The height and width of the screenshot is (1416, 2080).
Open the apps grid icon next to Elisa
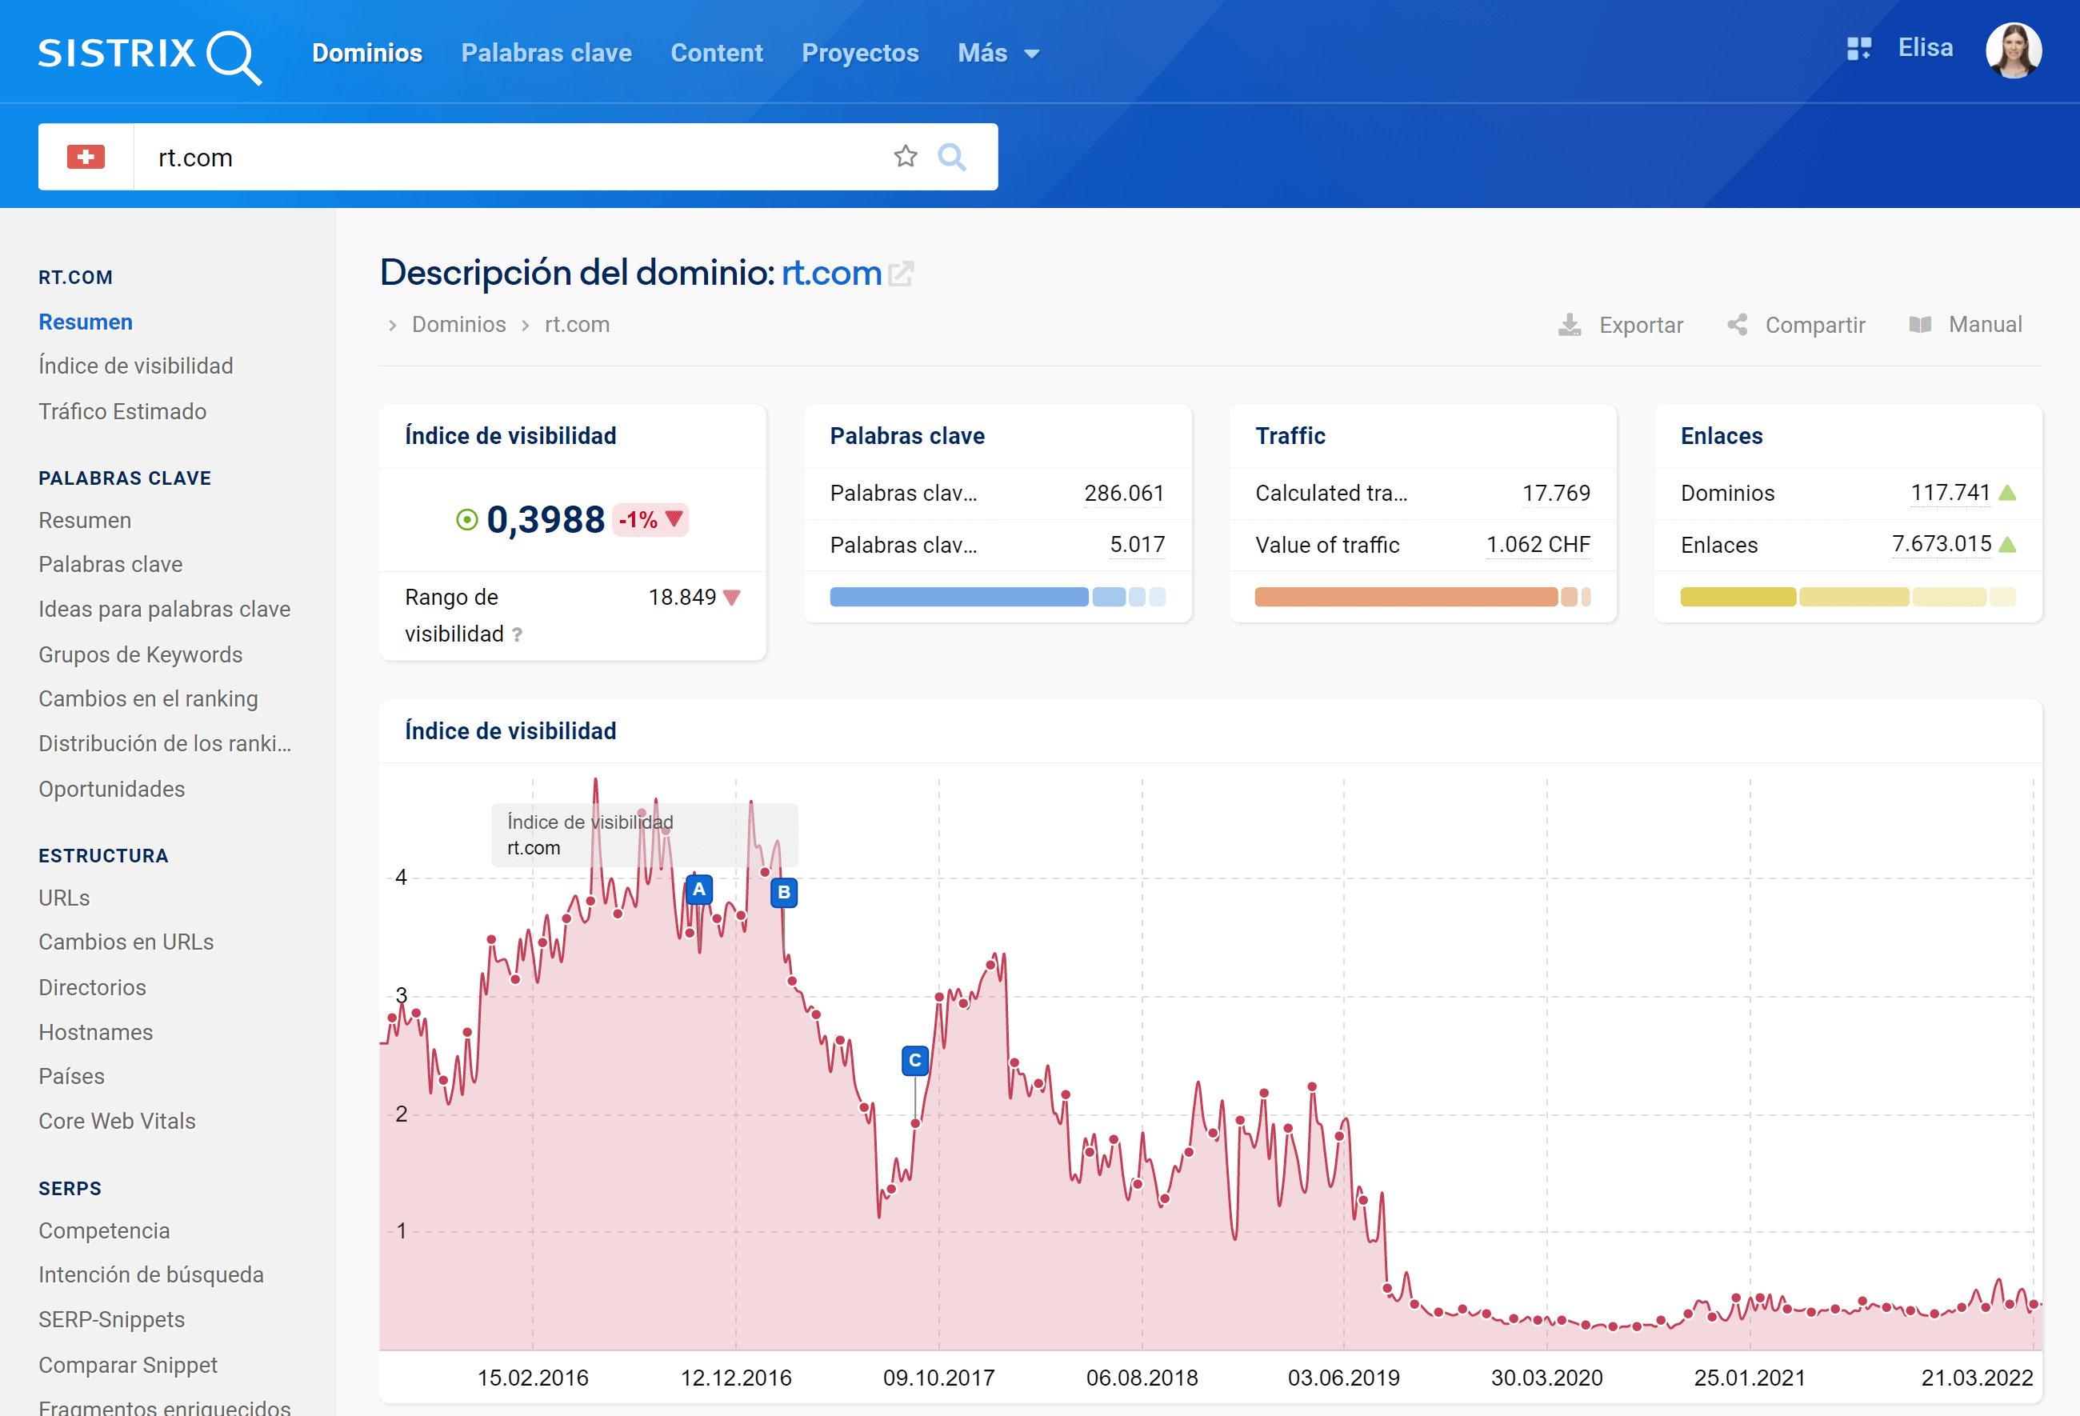tap(1859, 48)
